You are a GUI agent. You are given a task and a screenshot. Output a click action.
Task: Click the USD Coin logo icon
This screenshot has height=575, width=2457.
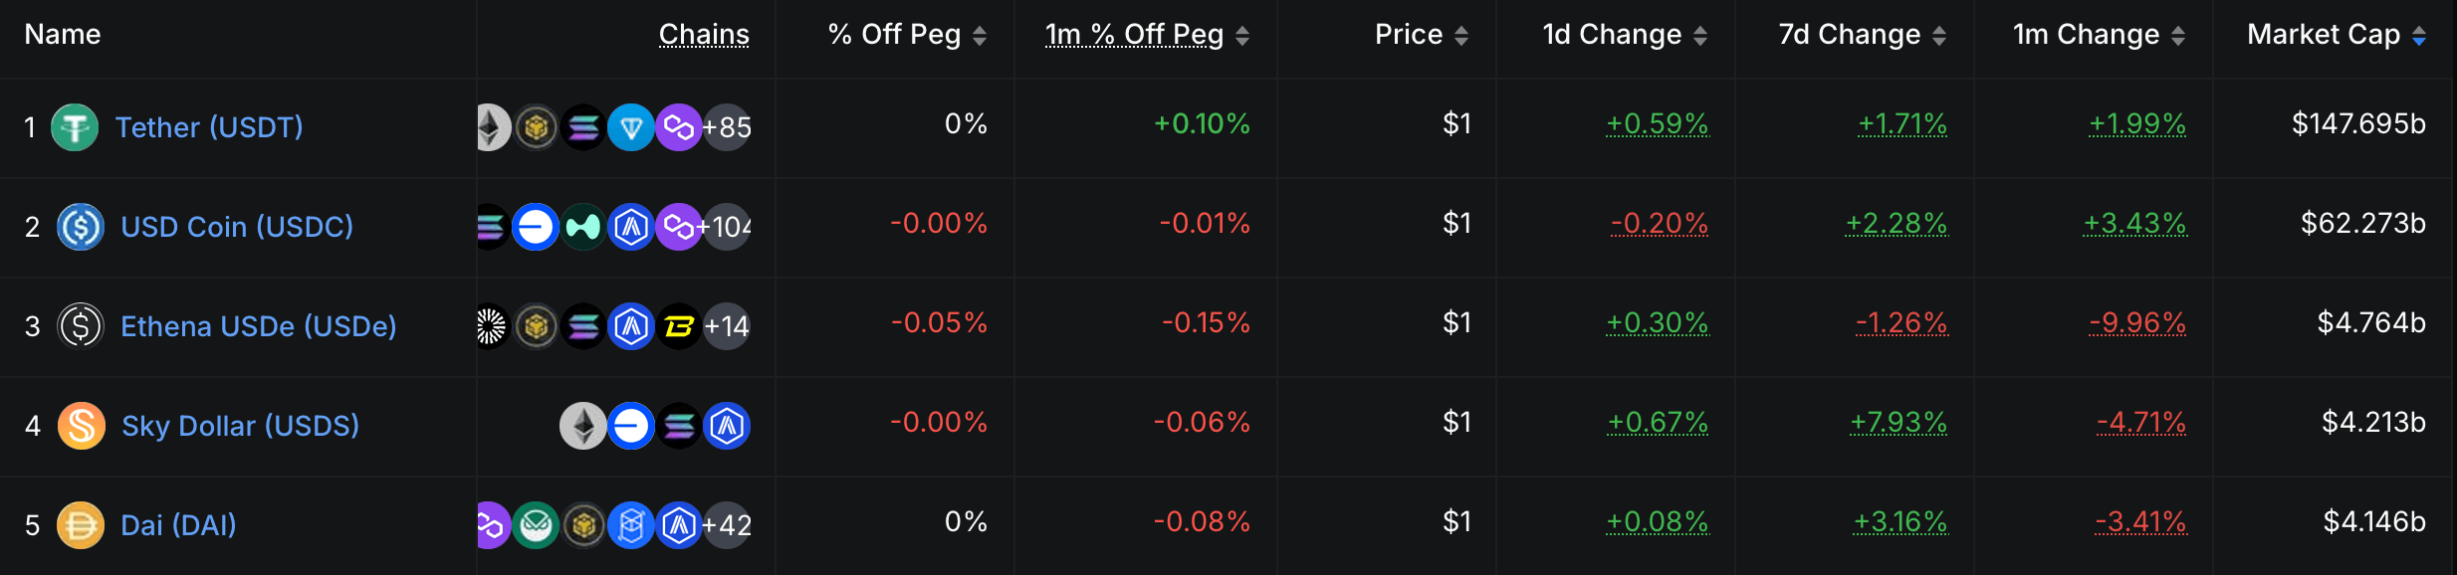click(x=81, y=227)
